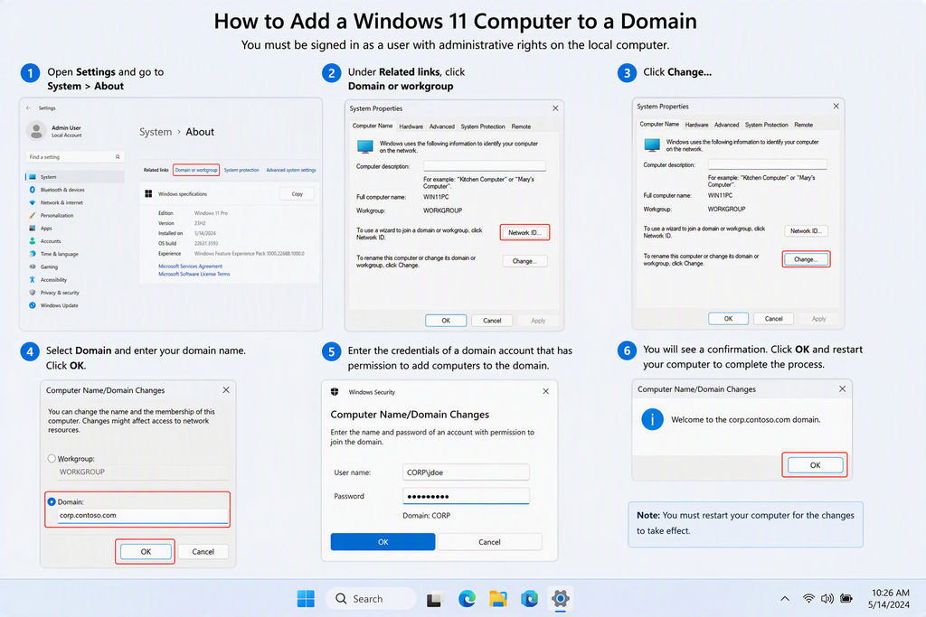Close the step 4 Computer Name/Domain Changes dialog
The height and width of the screenshot is (617, 926).
[x=225, y=390]
